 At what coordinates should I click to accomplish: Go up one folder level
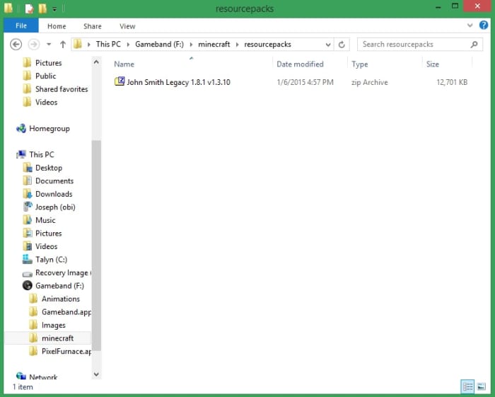(x=63, y=44)
